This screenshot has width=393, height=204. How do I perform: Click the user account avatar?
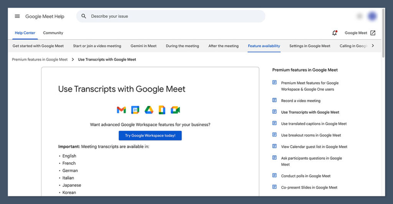[372, 16]
